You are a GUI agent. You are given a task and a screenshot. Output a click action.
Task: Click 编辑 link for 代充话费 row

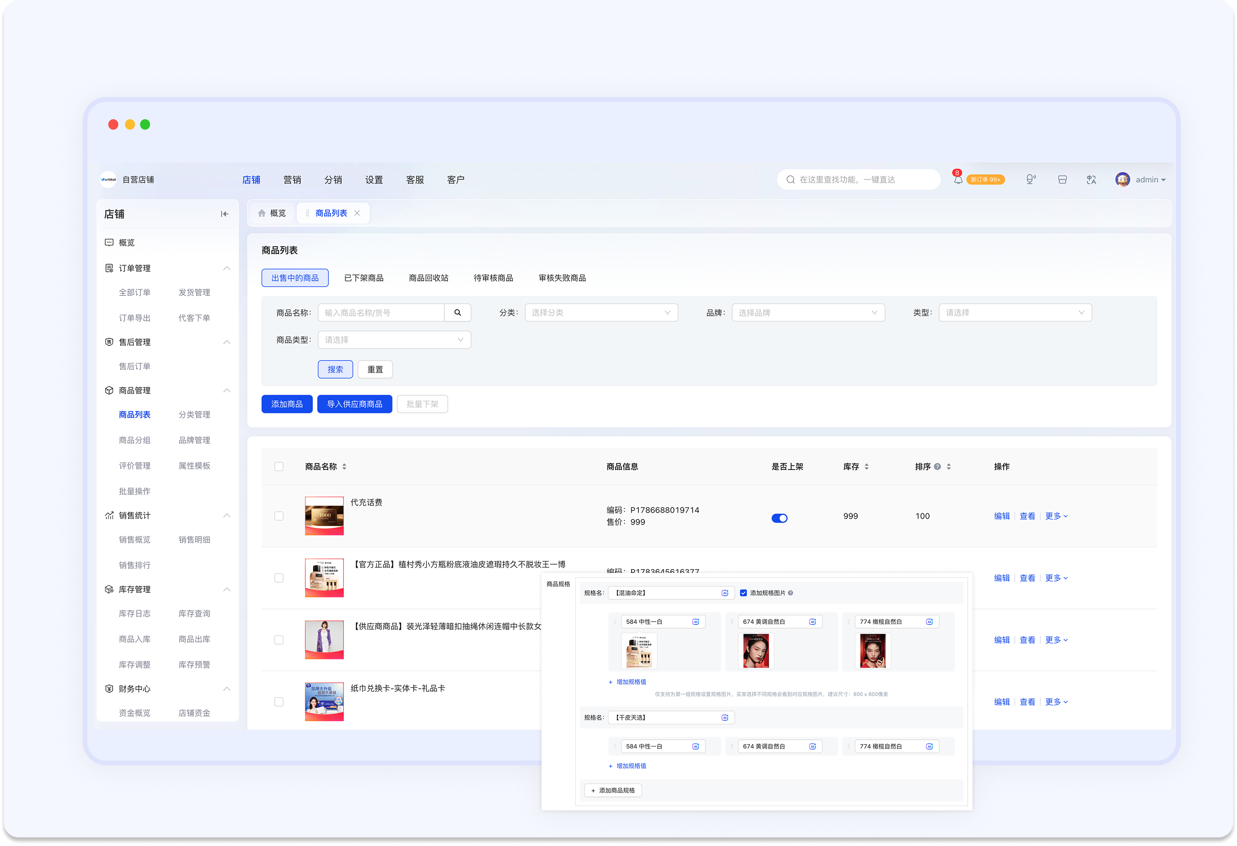1002,516
